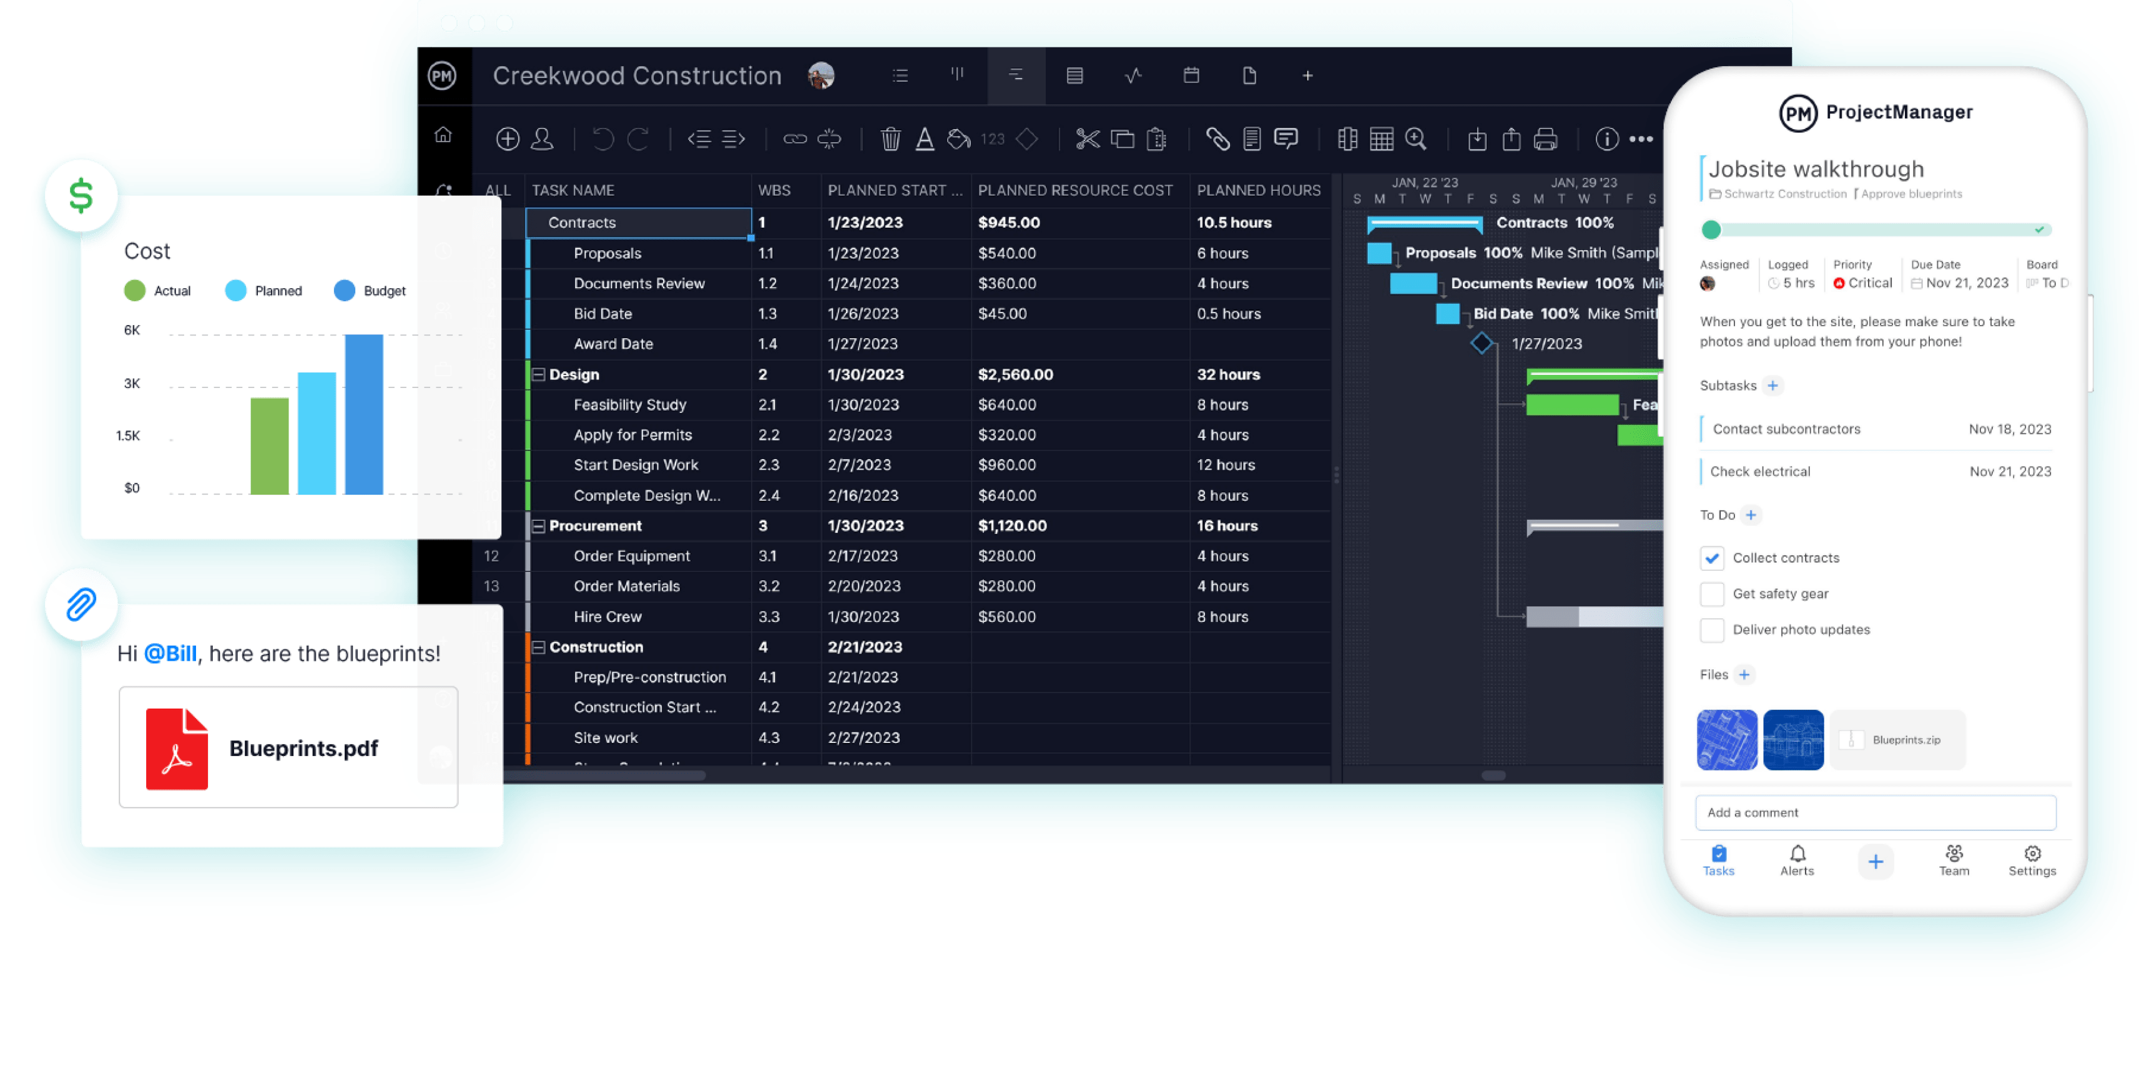Image resolution: width=2139 pixels, height=1068 pixels.
Task: Open the first blueprint image thumbnail
Action: coord(1726,739)
